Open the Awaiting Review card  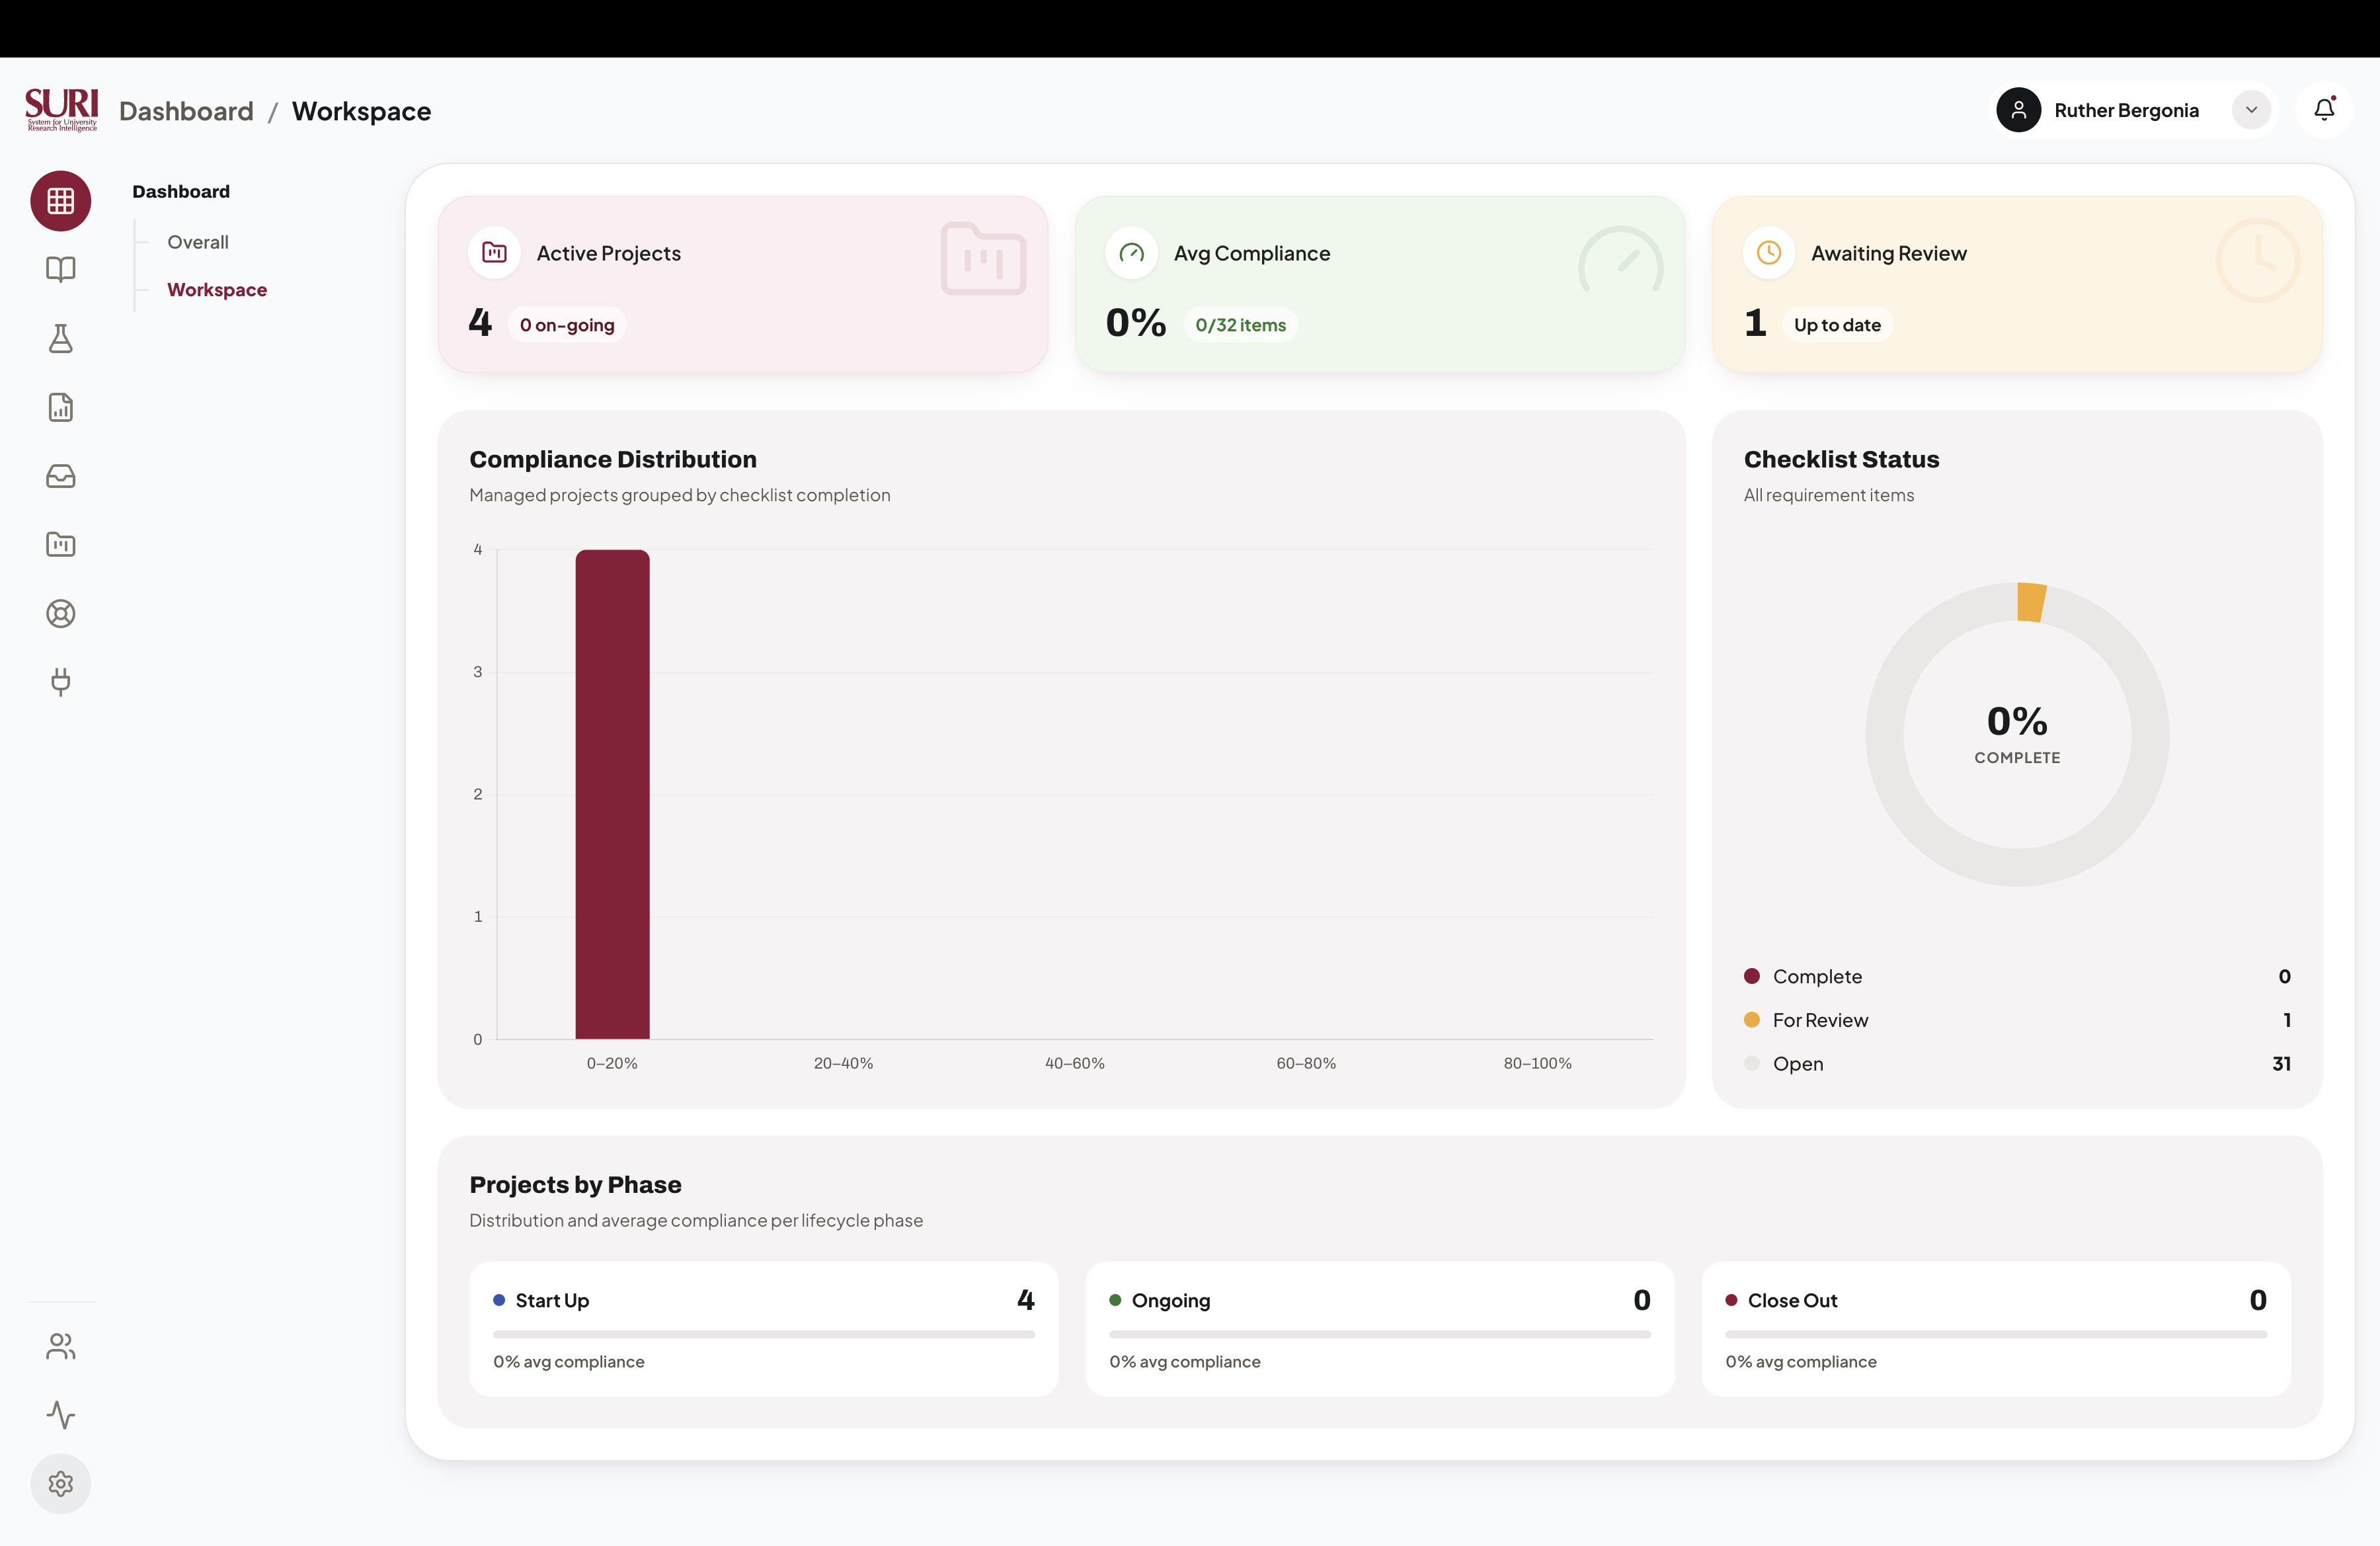coord(2017,285)
